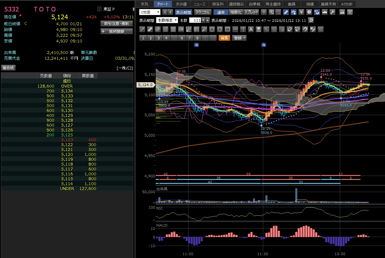Screen dimensions: 385x258
Task: Toggle the スプレッド chart mode
Action: 251,12
